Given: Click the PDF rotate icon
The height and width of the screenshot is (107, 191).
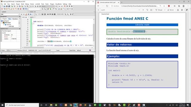Looking at the screenshot, I should [x=147, y=10].
